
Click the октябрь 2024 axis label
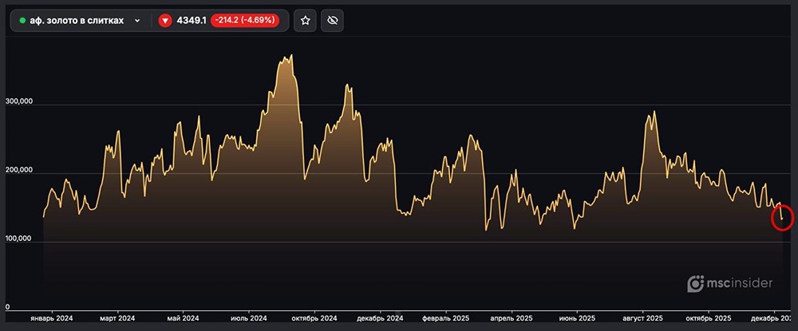314,319
